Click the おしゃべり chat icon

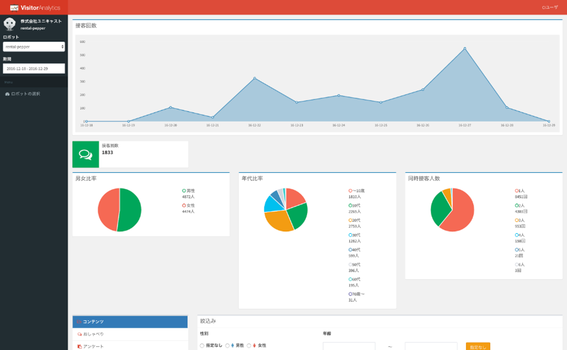coord(80,334)
